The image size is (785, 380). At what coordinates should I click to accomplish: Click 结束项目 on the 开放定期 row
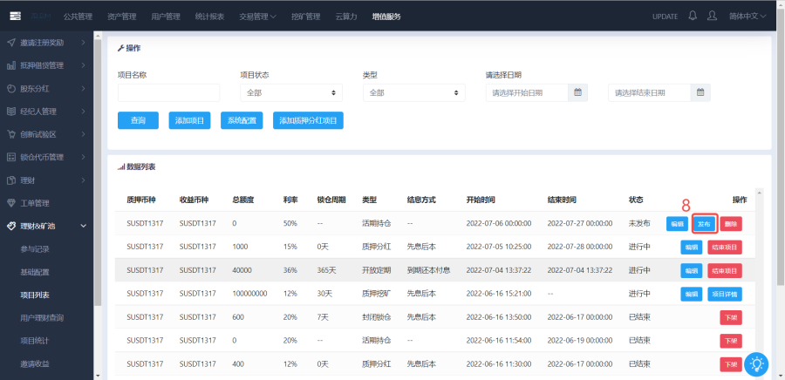[725, 270]
